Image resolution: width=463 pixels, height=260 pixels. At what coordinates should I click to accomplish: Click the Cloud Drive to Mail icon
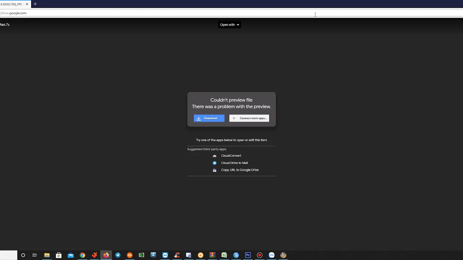(214, 163)
